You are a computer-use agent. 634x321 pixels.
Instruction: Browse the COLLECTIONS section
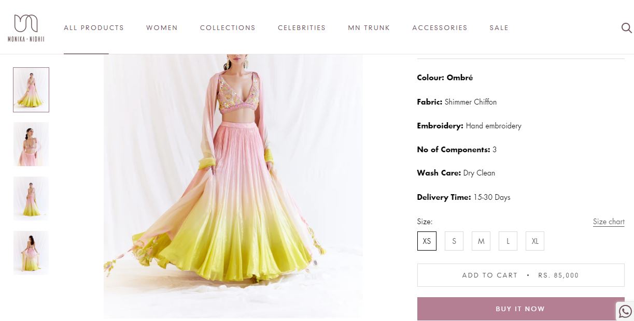[x=228, y=28]
